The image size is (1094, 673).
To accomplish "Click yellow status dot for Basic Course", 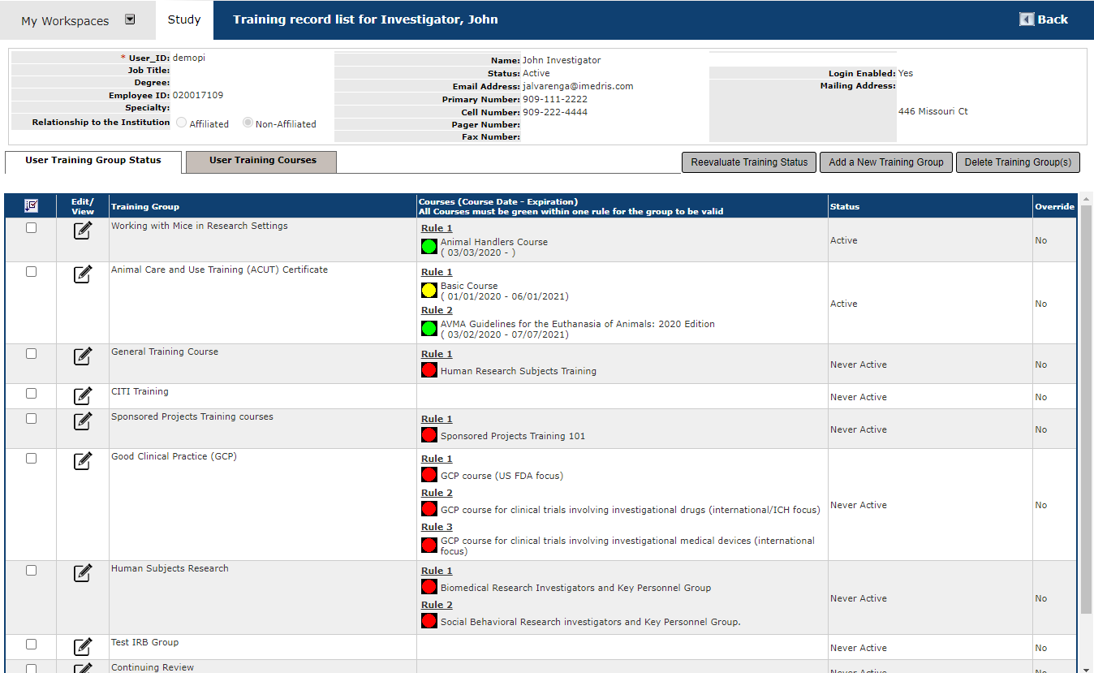I will click(429, 291).
